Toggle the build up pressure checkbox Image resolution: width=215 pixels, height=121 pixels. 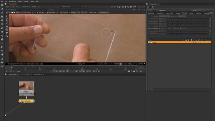tap(180, 29)
